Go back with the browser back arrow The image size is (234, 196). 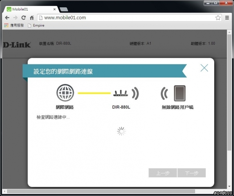[x=7, y=18]
